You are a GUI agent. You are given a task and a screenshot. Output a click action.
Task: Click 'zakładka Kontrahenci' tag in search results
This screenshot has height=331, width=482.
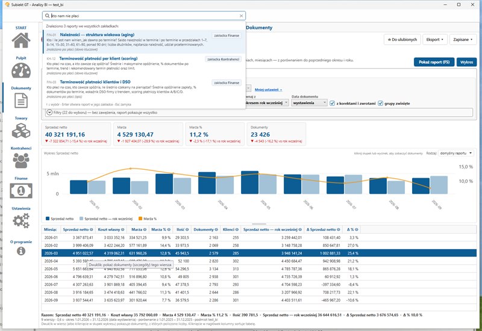(x=223, y=59)
